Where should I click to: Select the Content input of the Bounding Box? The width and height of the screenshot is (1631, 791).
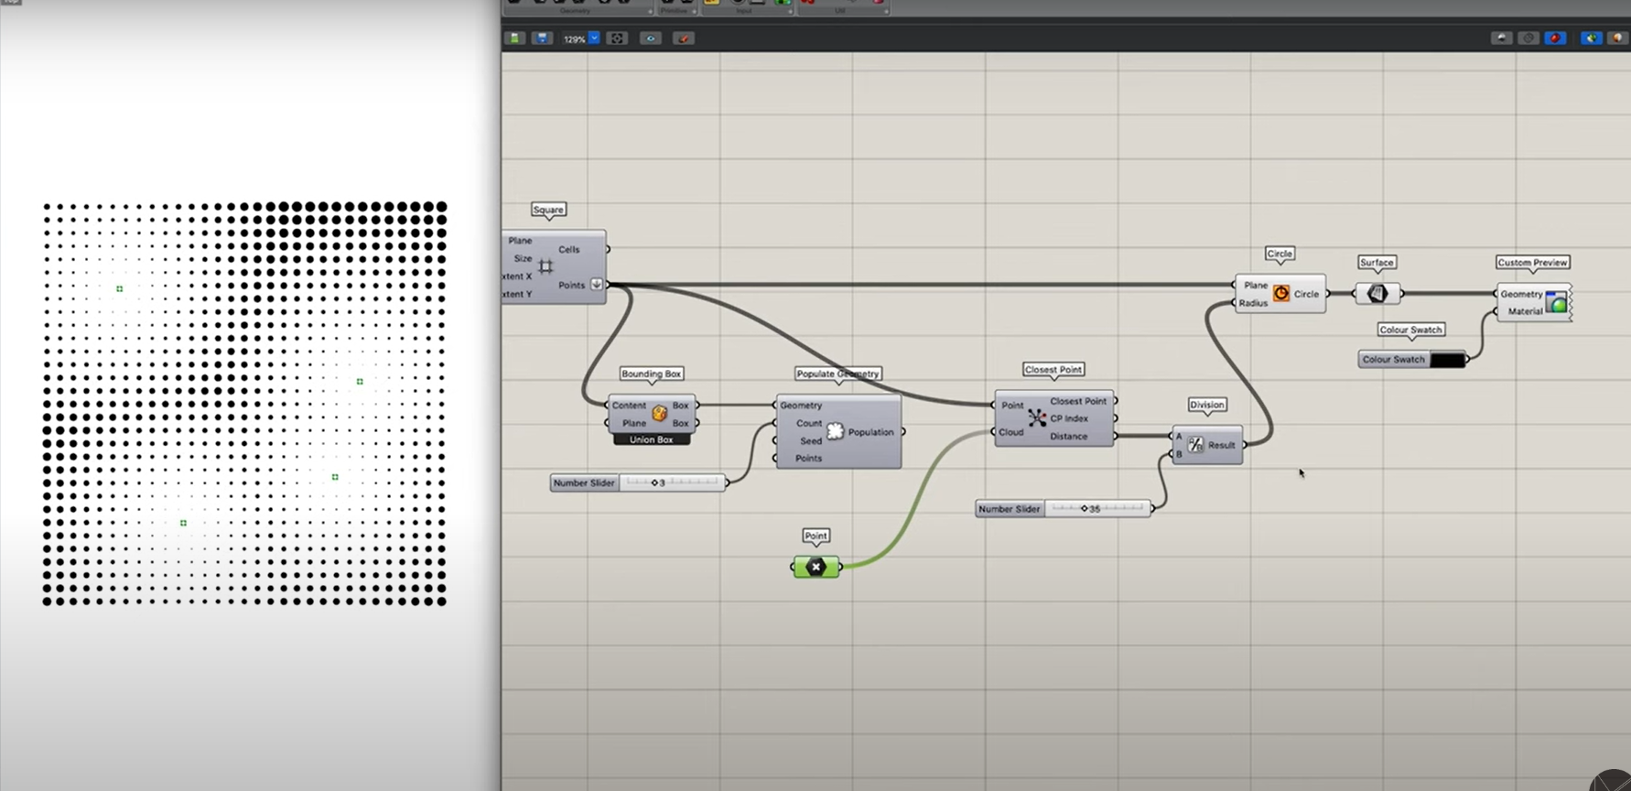point(629,406)
